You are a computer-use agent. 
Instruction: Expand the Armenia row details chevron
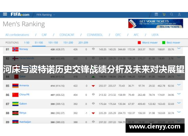click(179, 85)
